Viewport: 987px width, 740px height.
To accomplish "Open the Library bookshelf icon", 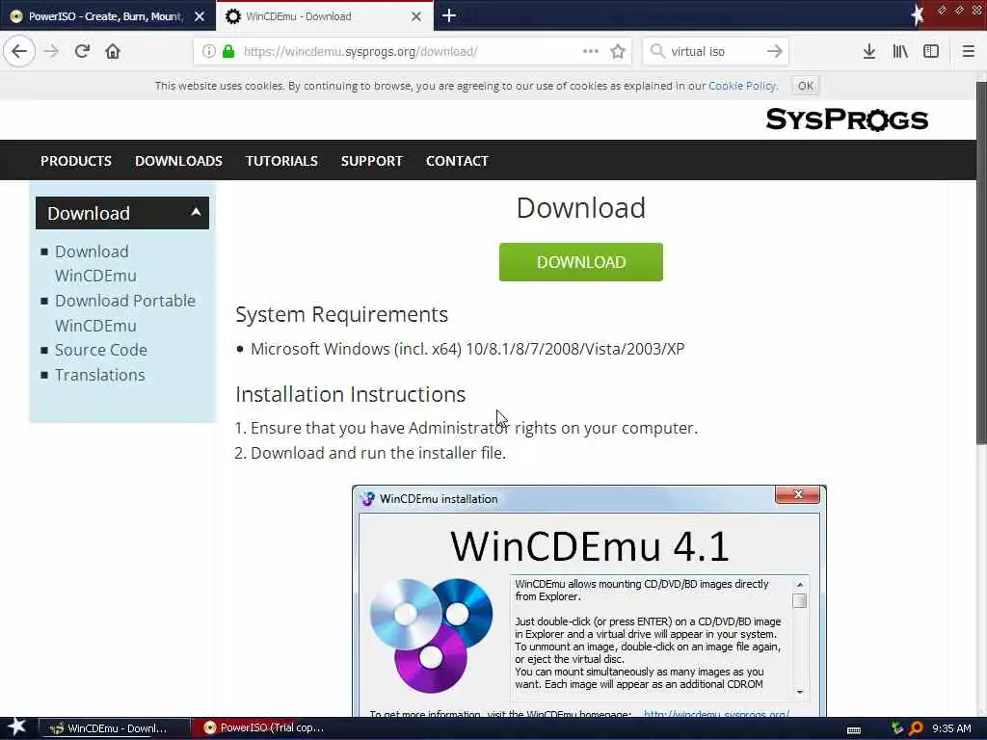I will pyautogui.click(x=900, y=51).
